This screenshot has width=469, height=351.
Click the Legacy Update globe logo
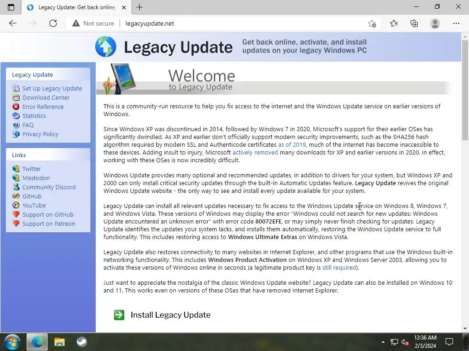click(x=106, y=47)
